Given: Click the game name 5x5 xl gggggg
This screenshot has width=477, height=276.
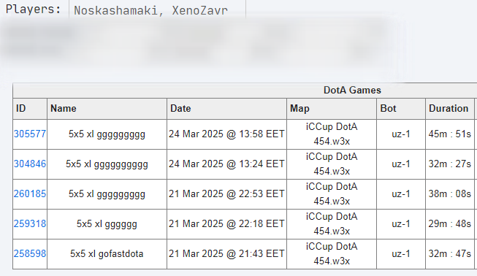Looking at the screenshot, I should [x=107, y=223].
